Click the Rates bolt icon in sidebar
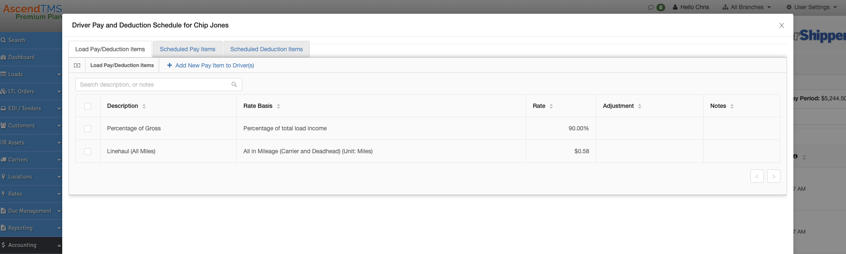The width and height of the screenshot is (846, 254). click(x=3, y=194)
